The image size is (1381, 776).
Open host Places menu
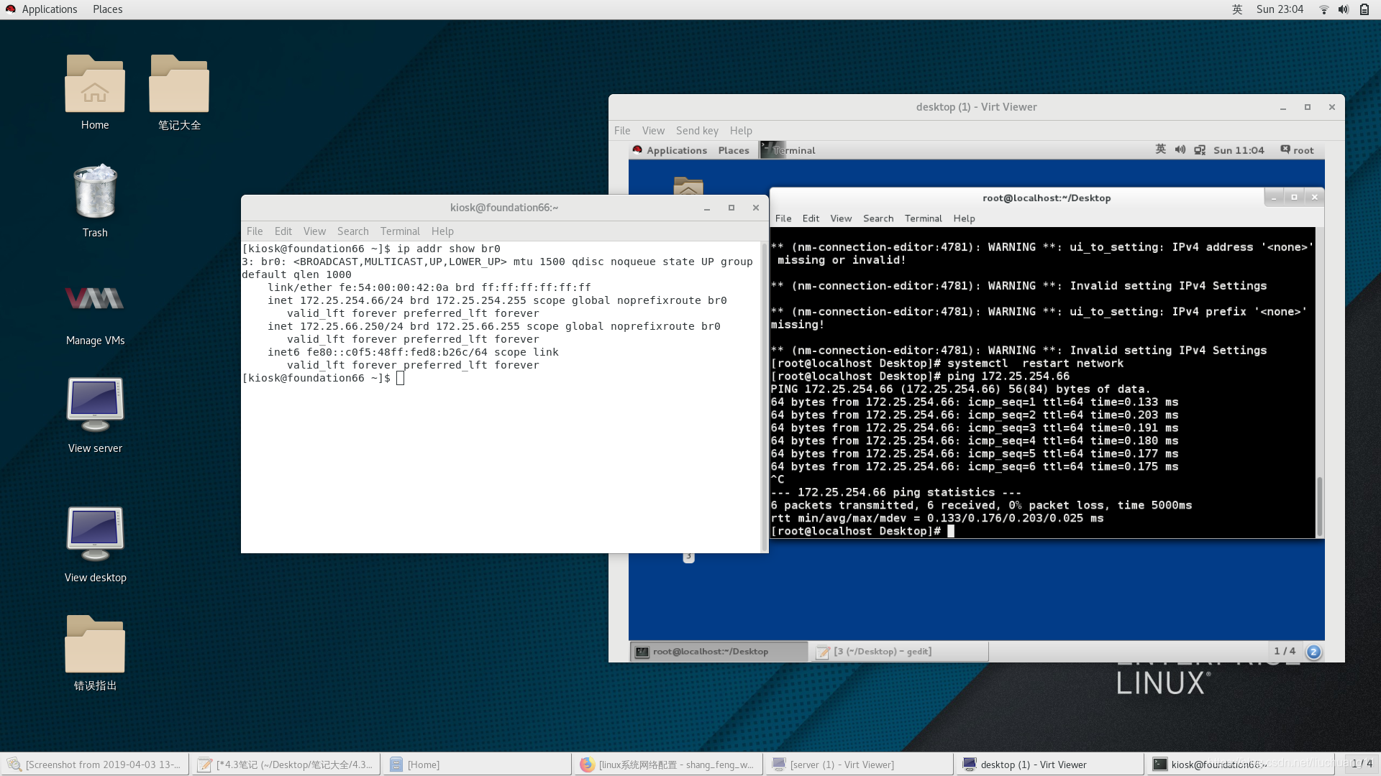[107, 9]
